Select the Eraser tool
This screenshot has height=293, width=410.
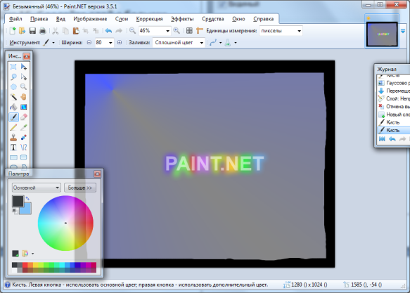pyautogui.click(x=23, y=117)
